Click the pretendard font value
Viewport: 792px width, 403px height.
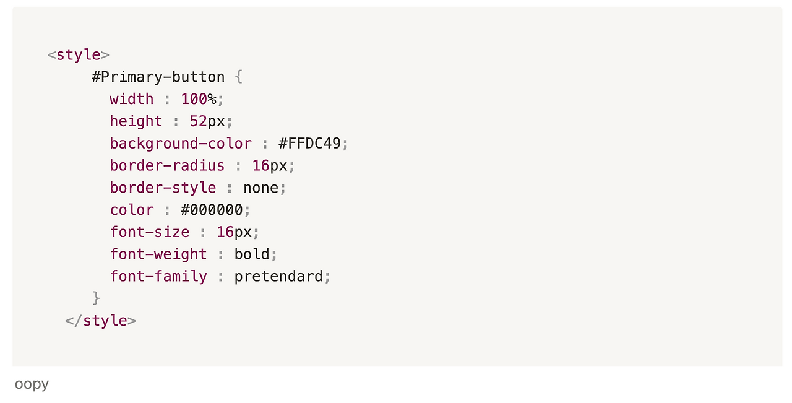tap(278, 276)
